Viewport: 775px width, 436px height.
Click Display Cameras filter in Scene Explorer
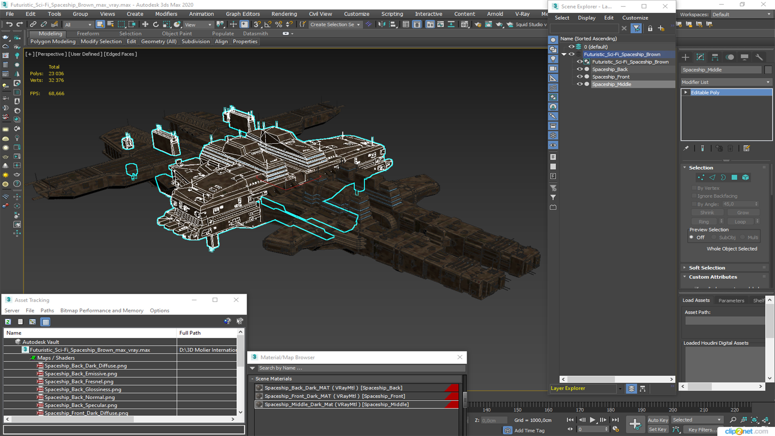(x=553, y=69)
